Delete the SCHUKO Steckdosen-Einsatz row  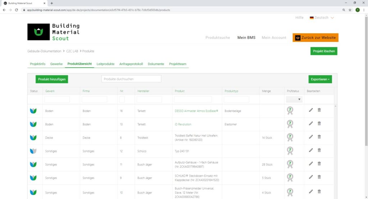point(319,177)
